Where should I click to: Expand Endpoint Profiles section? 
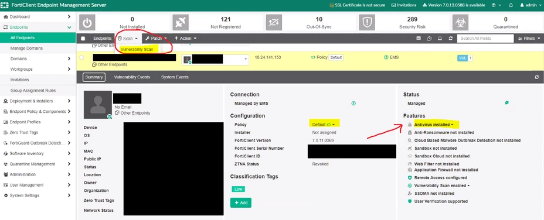click(x=38, y=122)
